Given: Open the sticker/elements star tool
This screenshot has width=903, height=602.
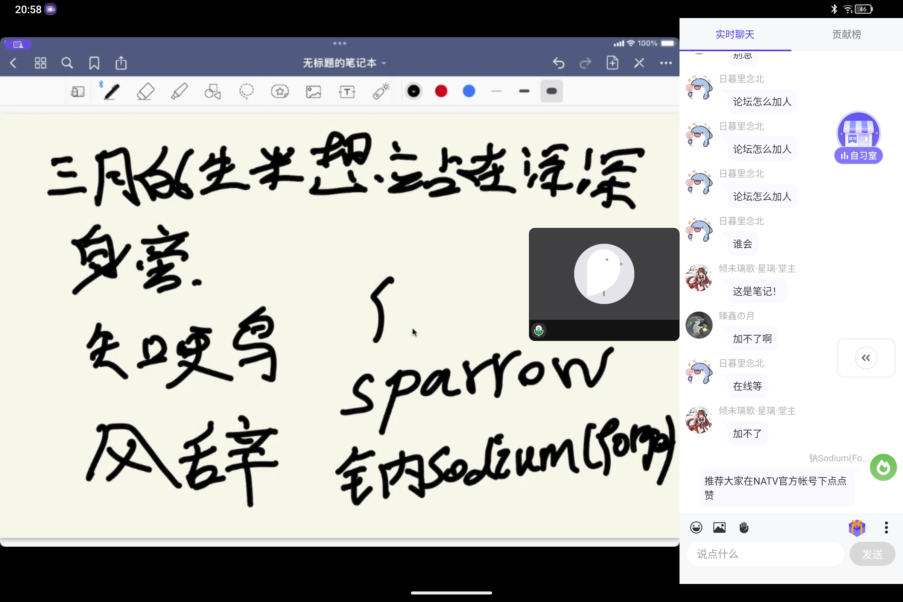Looking at the screenshot, I should [280, 91].
